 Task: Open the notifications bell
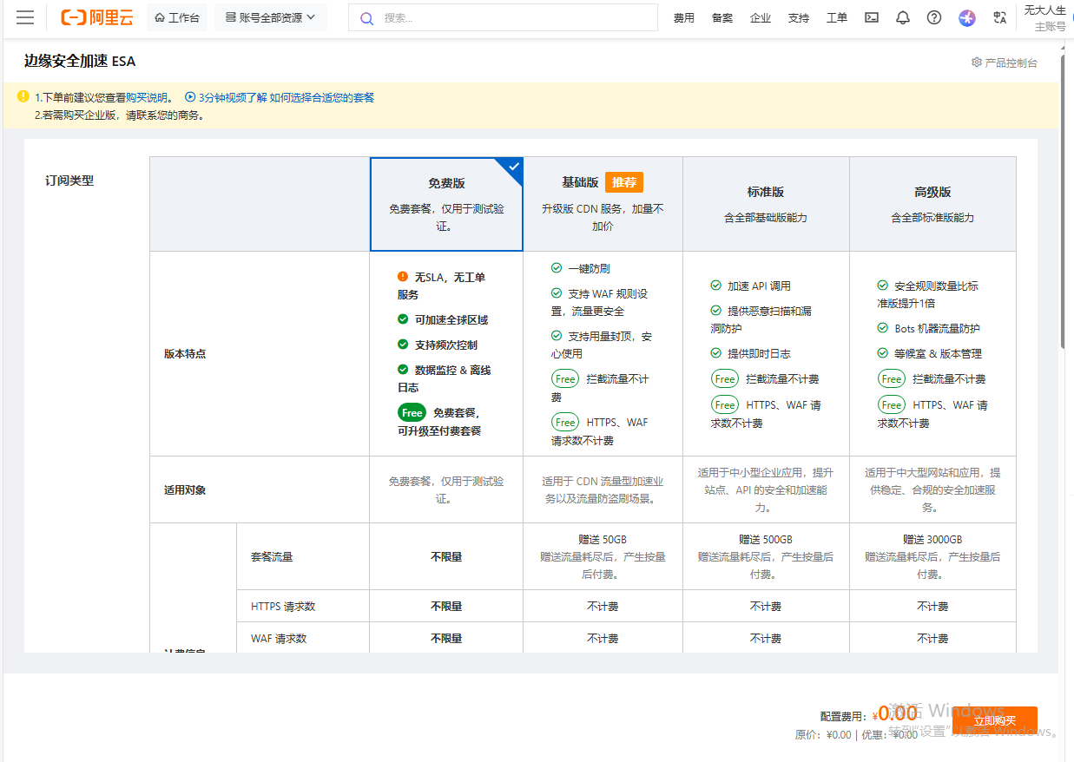tap(903, 17)
